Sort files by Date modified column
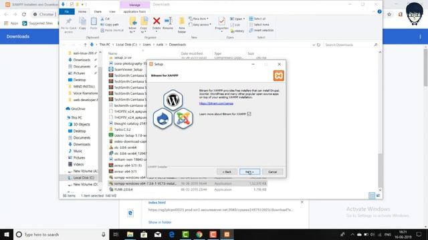 pyautogui.click(x=192, y=53)
